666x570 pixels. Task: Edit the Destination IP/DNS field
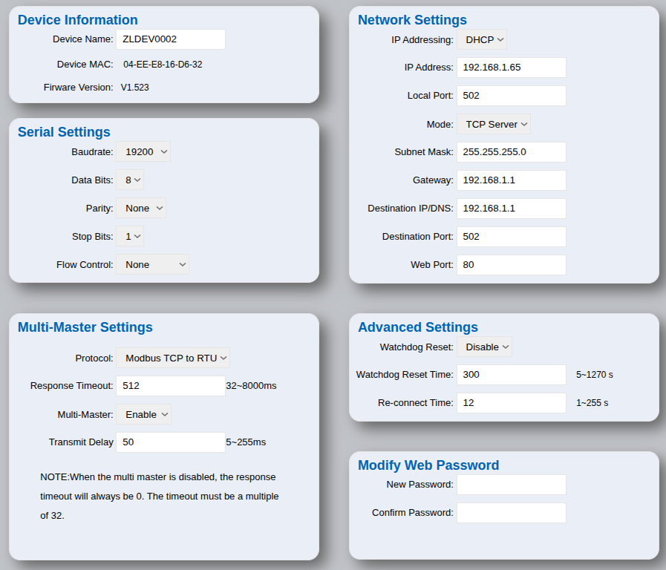point(511,209)
